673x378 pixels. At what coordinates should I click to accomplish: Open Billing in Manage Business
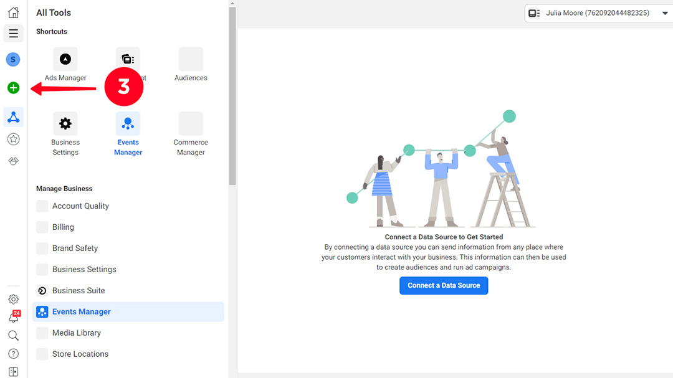(x=128, y=227)
